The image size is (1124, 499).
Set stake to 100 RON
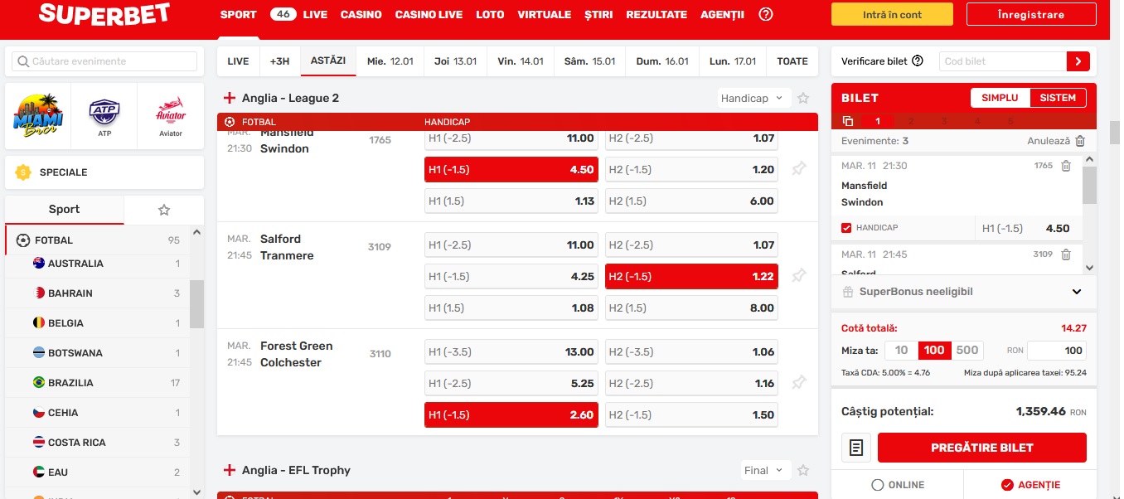[x=934, y=350]
